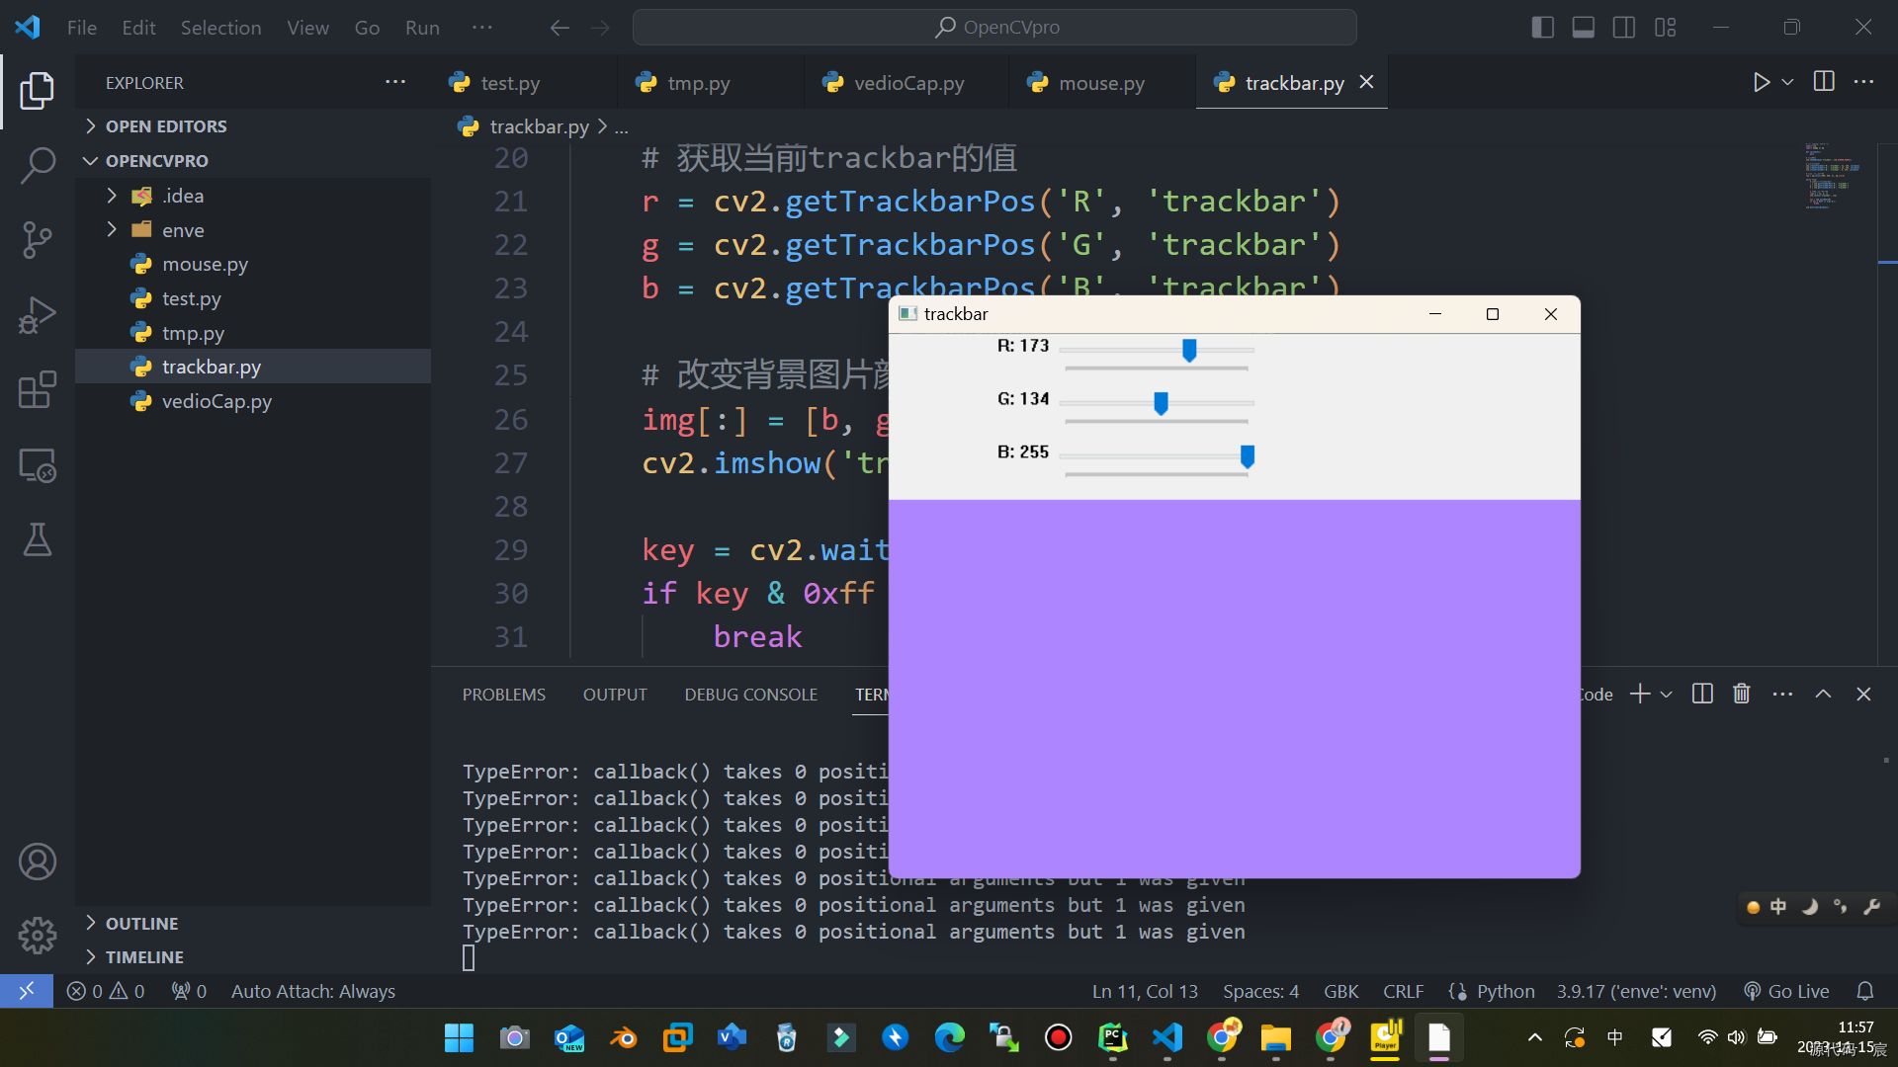The height and width of the screenshot is (1067, 1898).
Task: Toggle Secondary Side Bar visibility
Action: (x=1624, y=28)
